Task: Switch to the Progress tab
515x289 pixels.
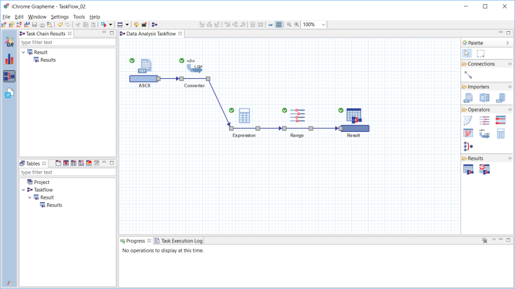Action: (136, 241)
